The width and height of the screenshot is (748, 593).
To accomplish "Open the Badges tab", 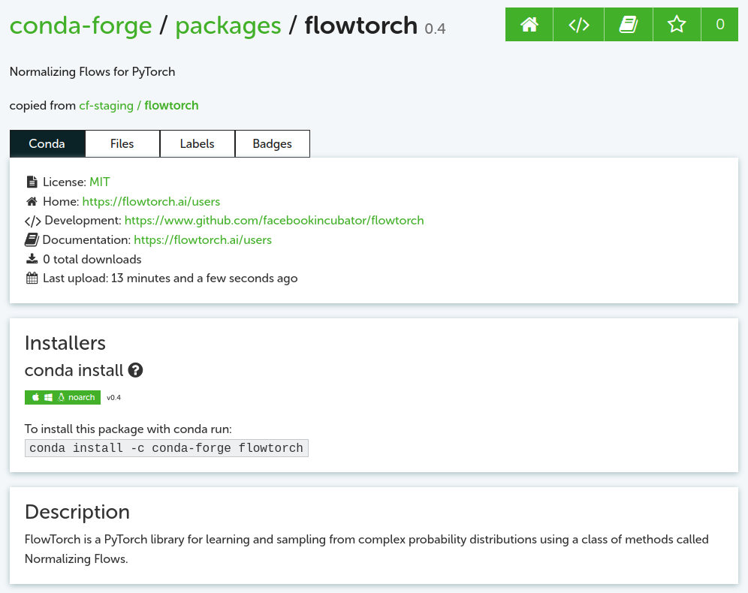I will (272, 143).
